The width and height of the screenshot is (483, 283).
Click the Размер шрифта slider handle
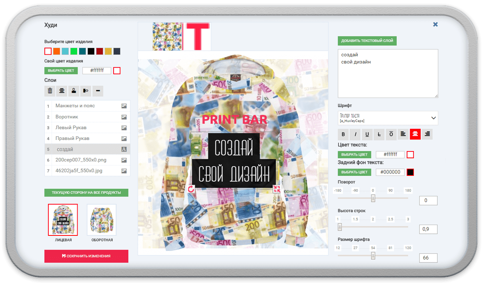click(x=373, y=256)
